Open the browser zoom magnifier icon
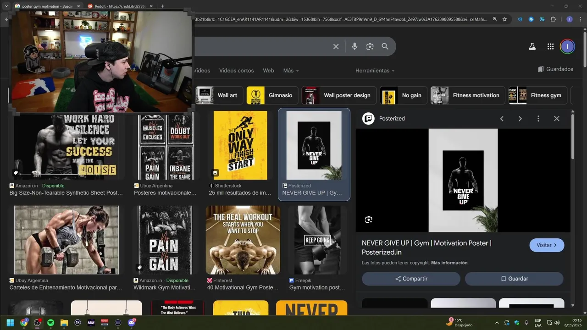The height and width of the screenshot is (330, 587). pos(495,19)
